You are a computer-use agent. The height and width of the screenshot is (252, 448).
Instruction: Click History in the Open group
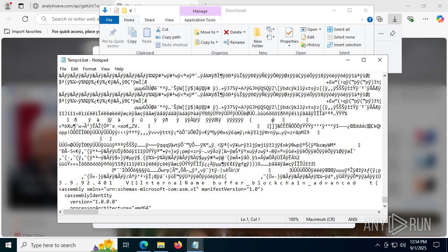(310, 45)
